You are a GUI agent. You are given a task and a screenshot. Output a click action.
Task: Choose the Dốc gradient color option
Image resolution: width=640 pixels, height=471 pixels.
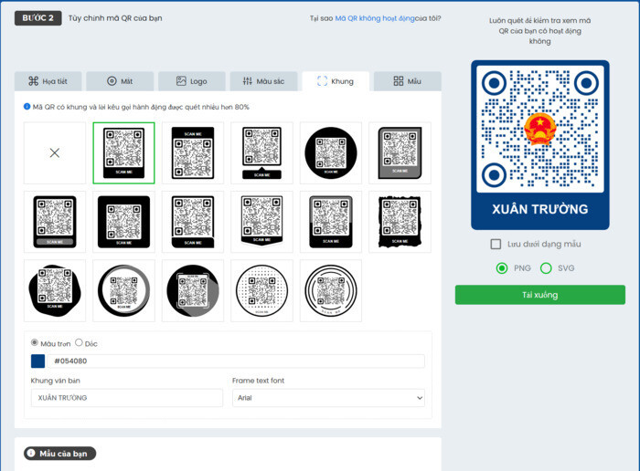click(79, 342)
